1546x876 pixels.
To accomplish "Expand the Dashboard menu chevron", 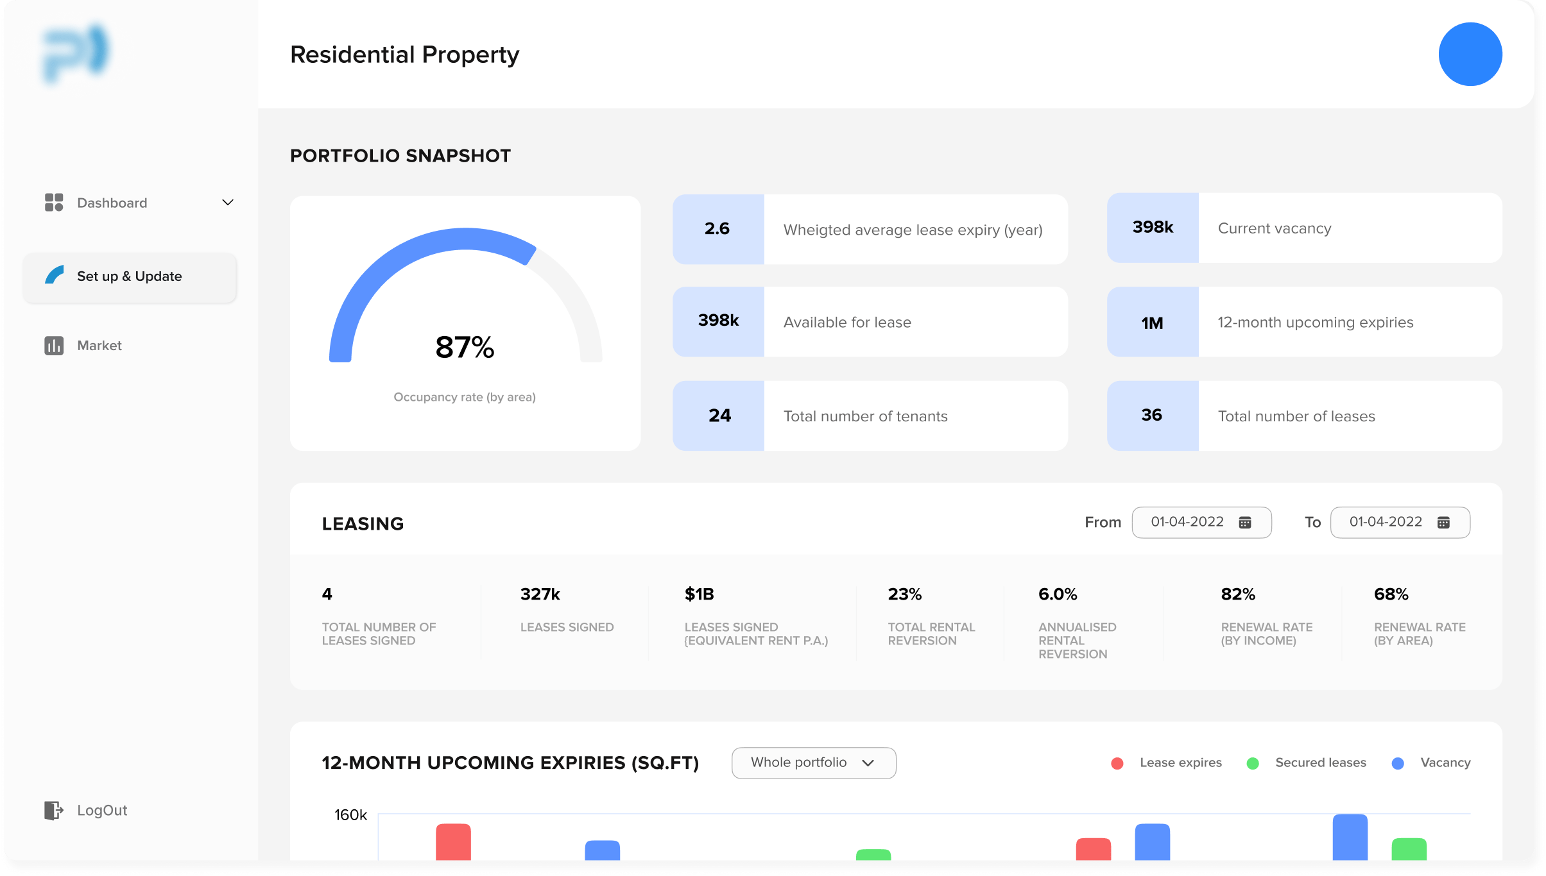I will click(228, 203).
